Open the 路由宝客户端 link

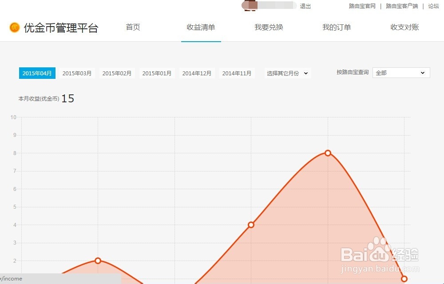[x=402, y=6]
